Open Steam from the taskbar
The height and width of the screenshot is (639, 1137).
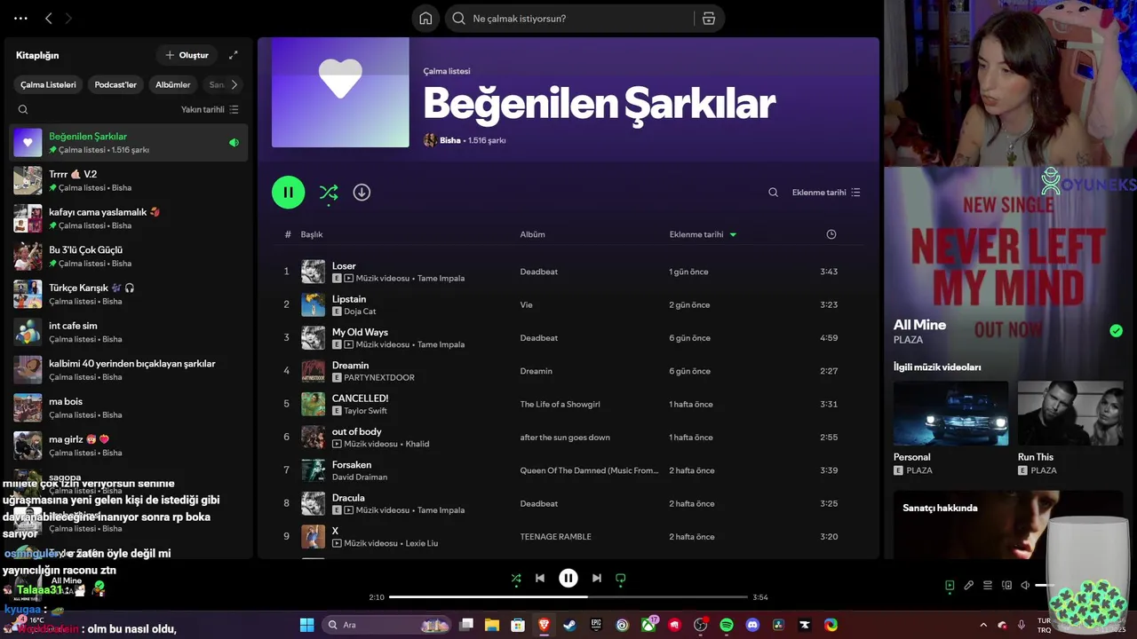[569, 625]
